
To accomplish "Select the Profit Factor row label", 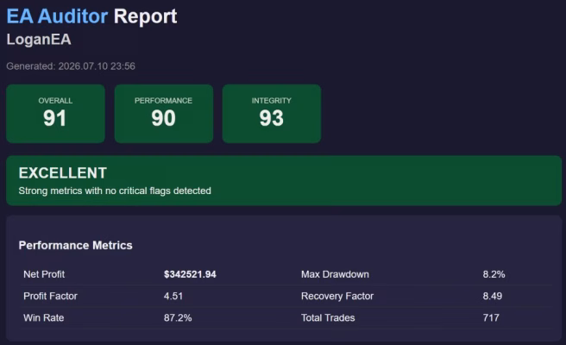I will point(51,296).
